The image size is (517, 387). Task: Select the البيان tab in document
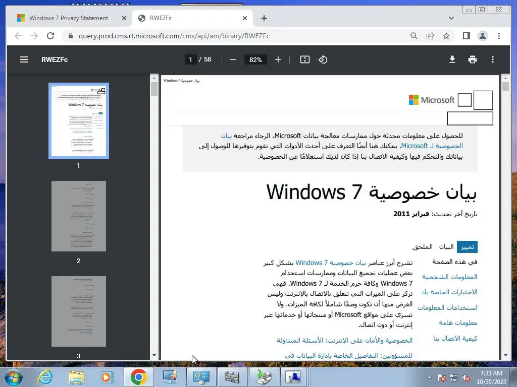pos(446,247)
